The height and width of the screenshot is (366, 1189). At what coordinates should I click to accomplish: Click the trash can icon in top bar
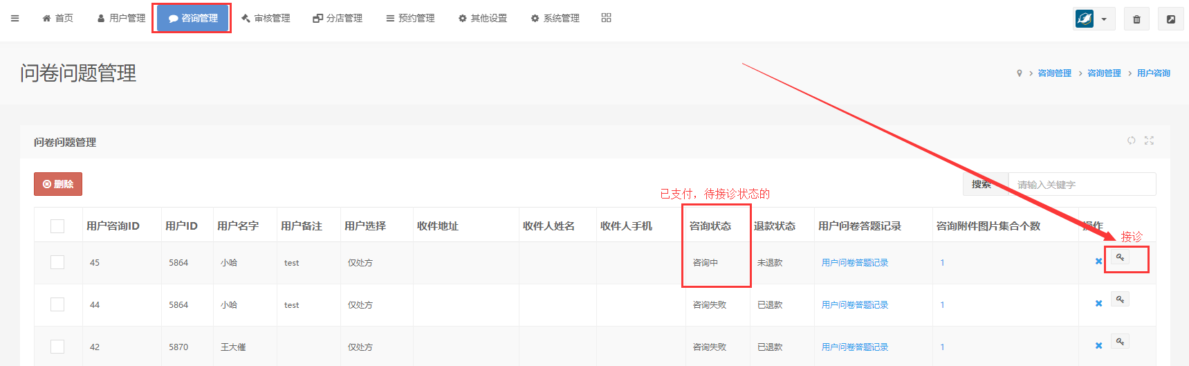(x=1136, y=19)
